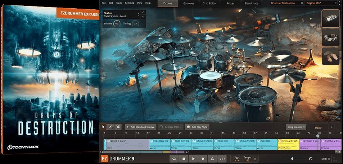
Task: Toggle loop playback mode
Action: (x=174, y=159)
